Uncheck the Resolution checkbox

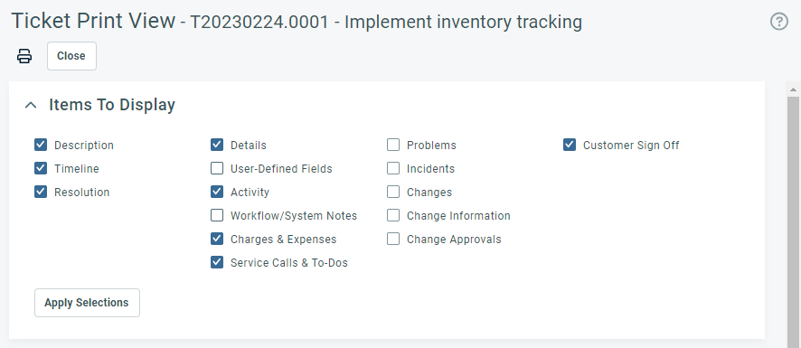[41, 193]
